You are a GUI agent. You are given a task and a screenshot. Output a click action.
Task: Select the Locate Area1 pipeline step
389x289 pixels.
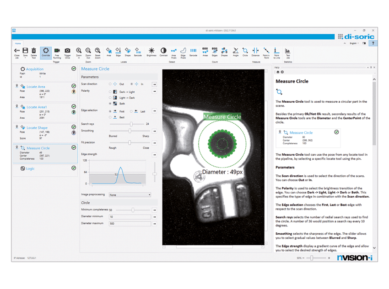tap(45, 112)
